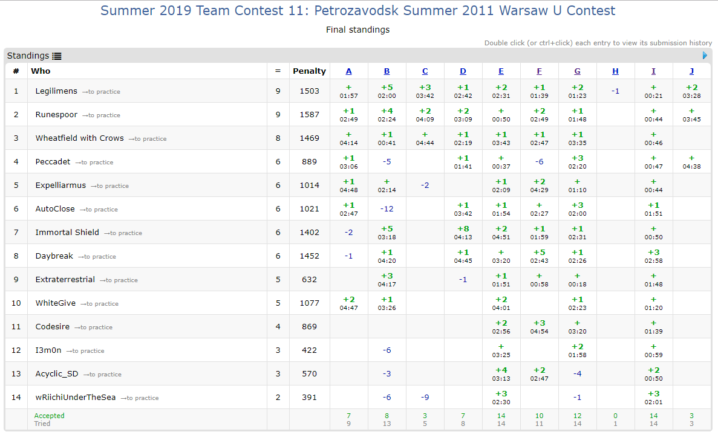
Task: Select the Peccadet team name
Action: point(53,162)
